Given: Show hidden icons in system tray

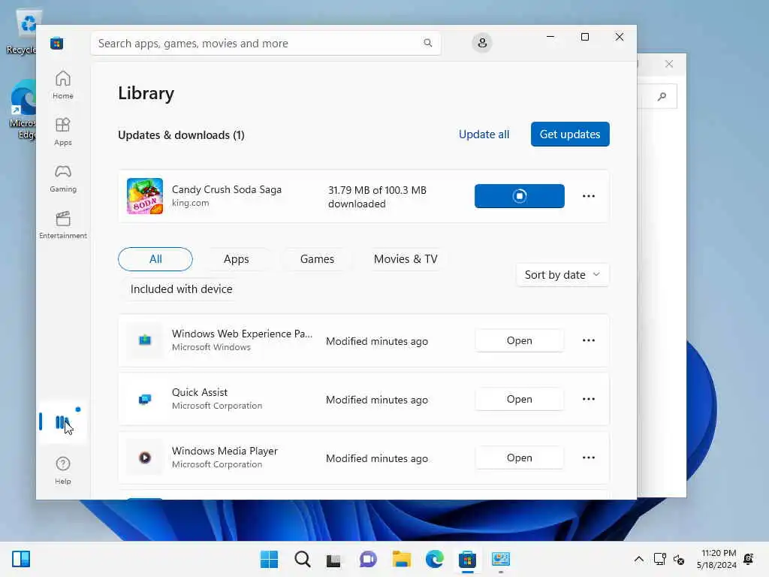Looking at the screenshot, I should [x=638, y=559].
